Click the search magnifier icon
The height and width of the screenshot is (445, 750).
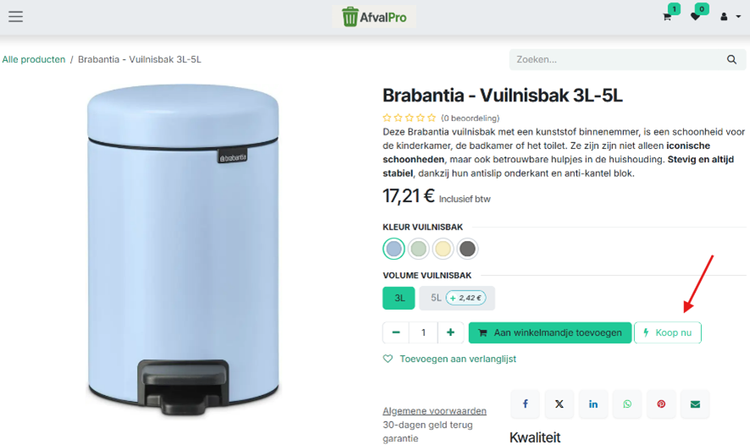pos(731,60)
